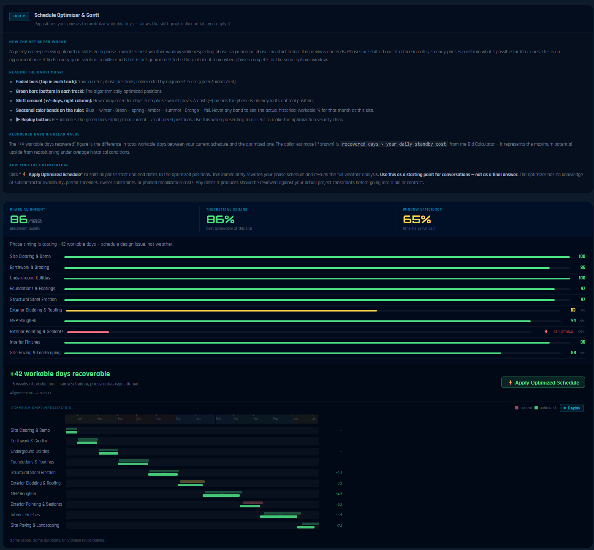The height and width of the screenshot is (550, 594).
Task: Click the green 'optimized' legend swatch
Action: click(x=536, y=408)
